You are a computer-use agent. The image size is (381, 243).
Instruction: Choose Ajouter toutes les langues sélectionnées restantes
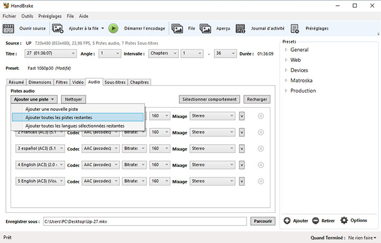tap(78, 126)
